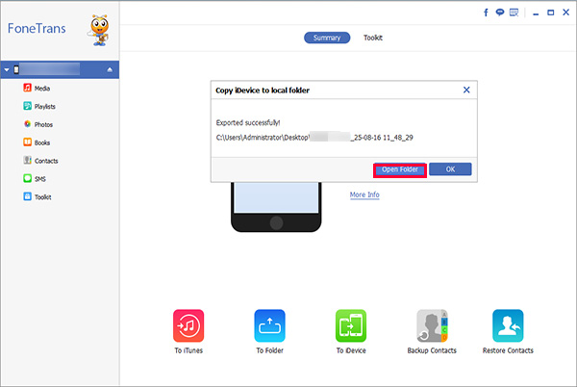Click the phone device icon in sidebar
This screenshot has width=577, height=387.
[x=16, y=69]
